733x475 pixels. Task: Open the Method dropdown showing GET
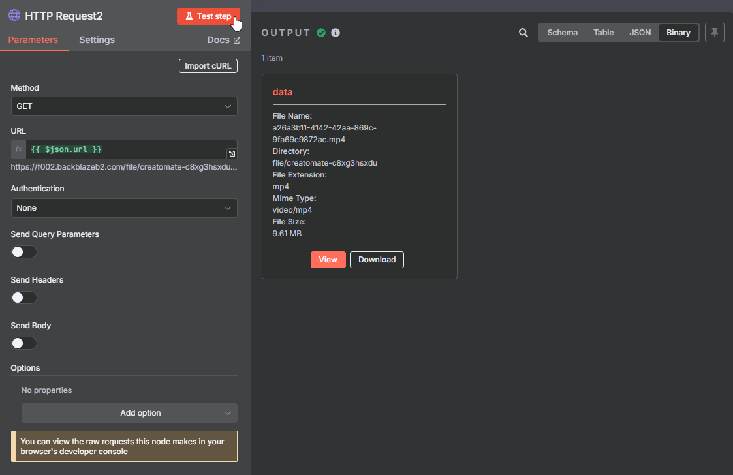click(x=124, y=106)
